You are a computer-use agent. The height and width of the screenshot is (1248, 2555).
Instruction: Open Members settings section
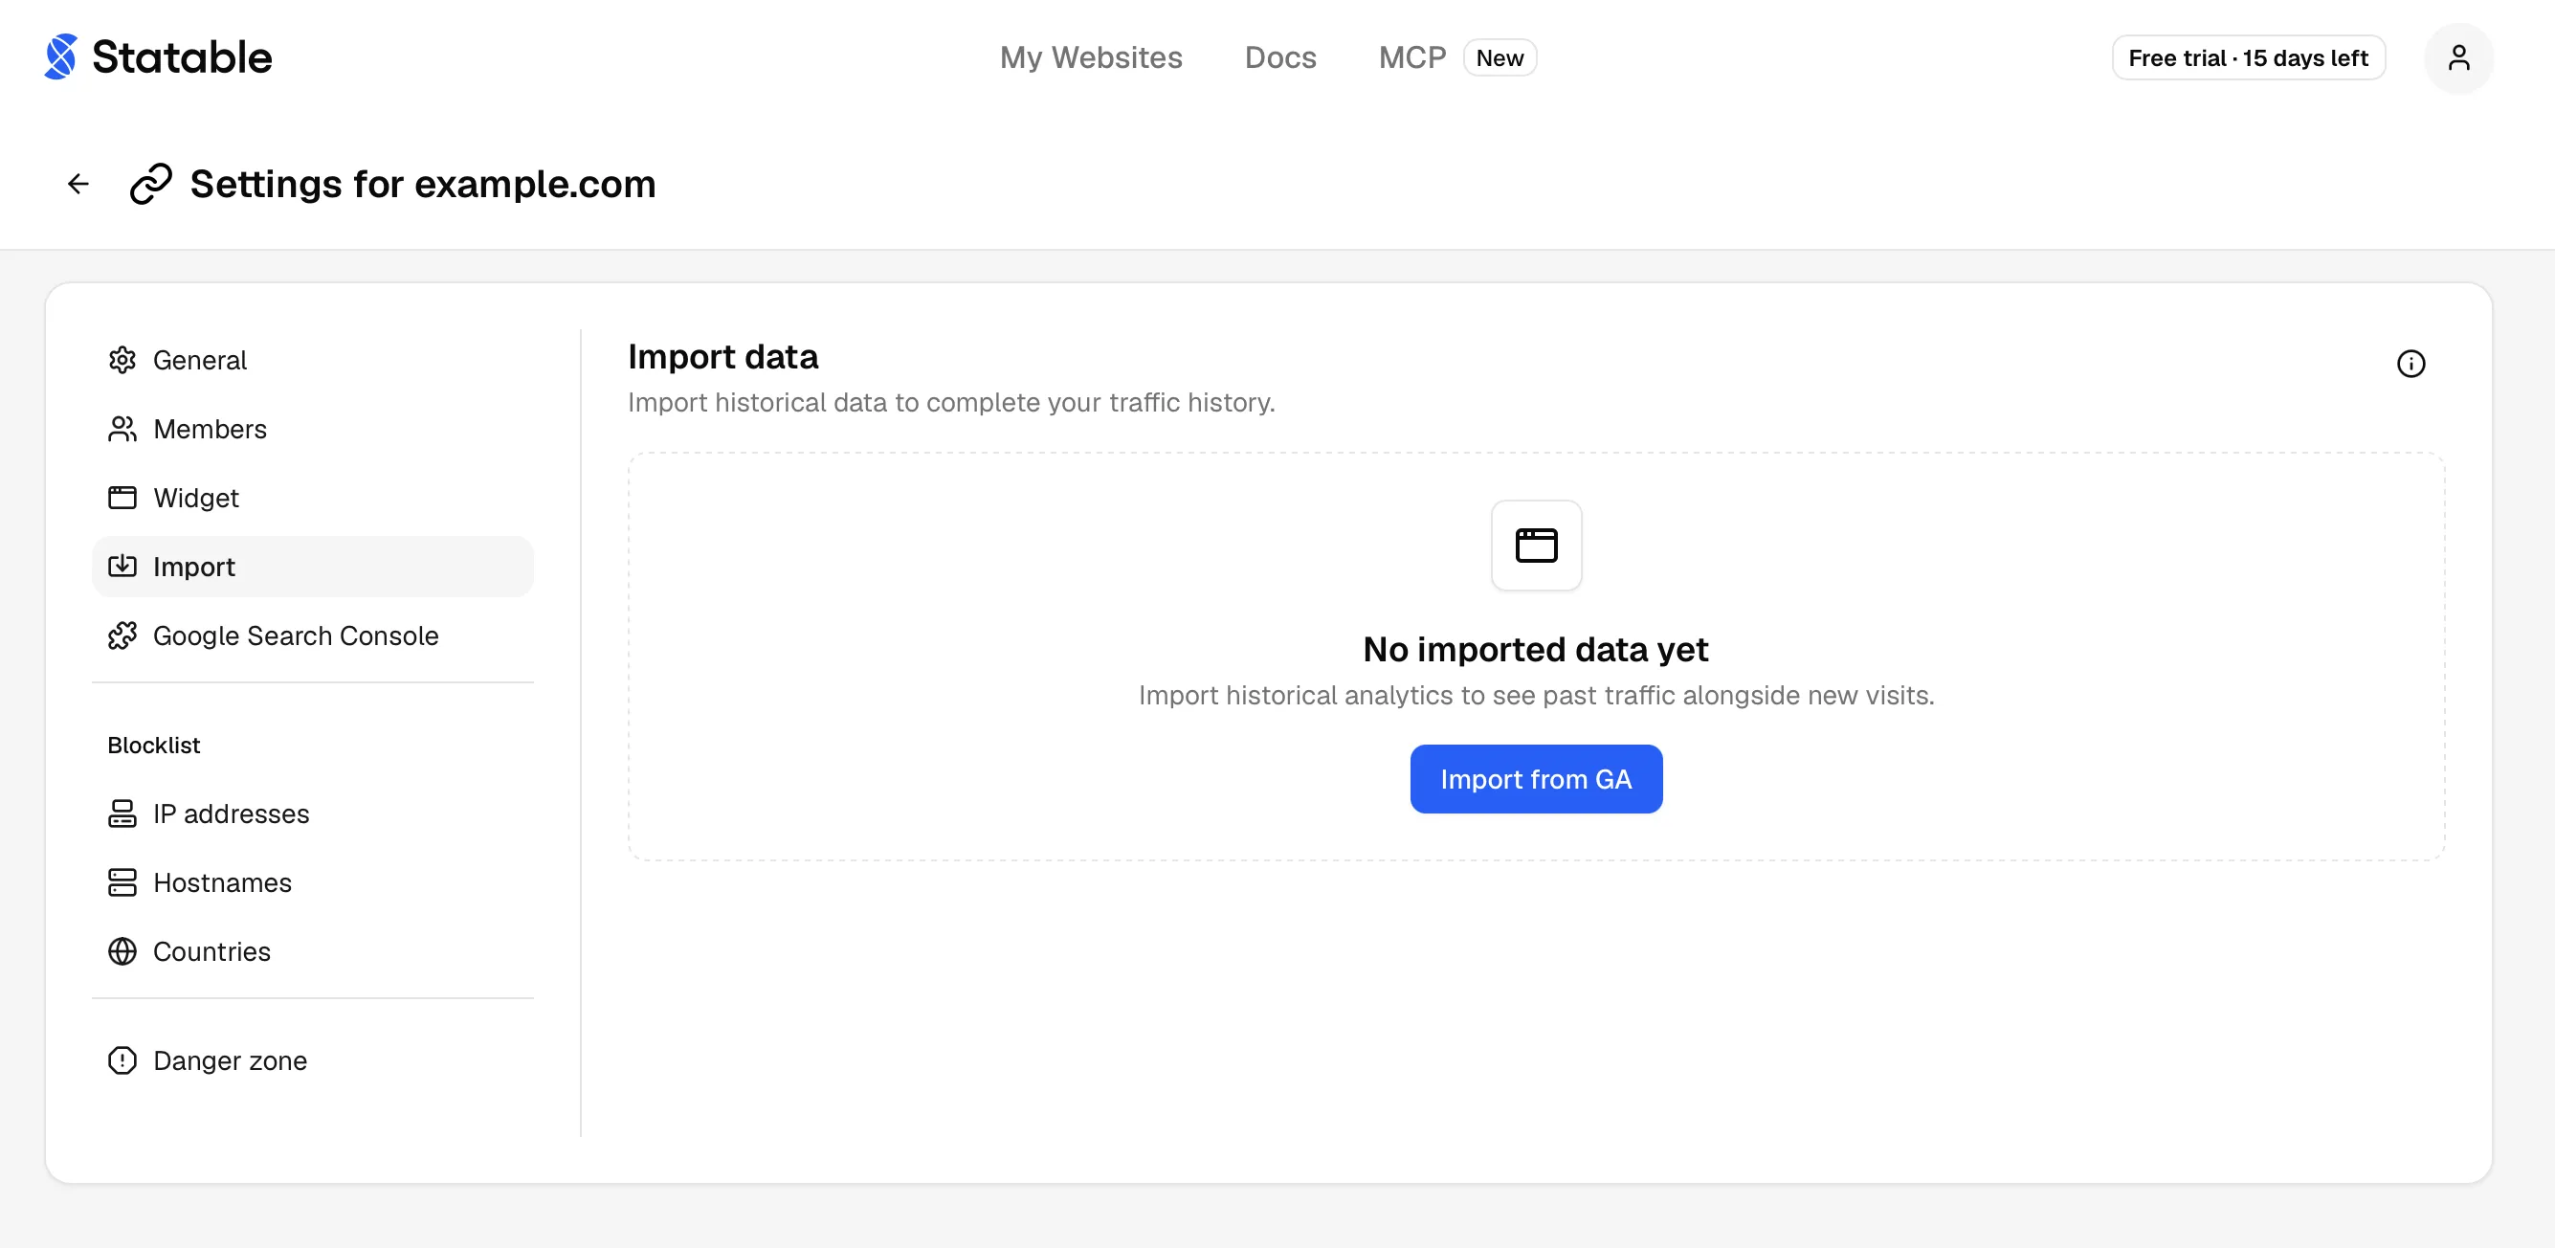pyautogui.click(x=312, y=429)
